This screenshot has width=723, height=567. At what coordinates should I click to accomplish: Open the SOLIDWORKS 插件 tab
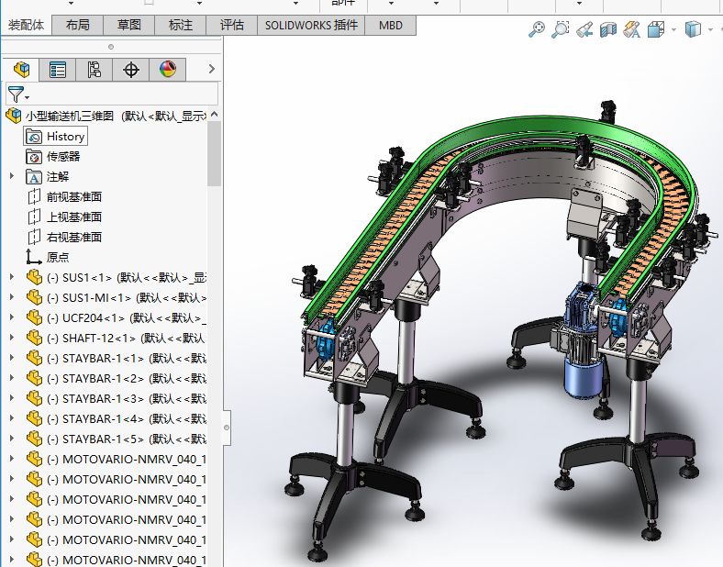tap(311, 25)
